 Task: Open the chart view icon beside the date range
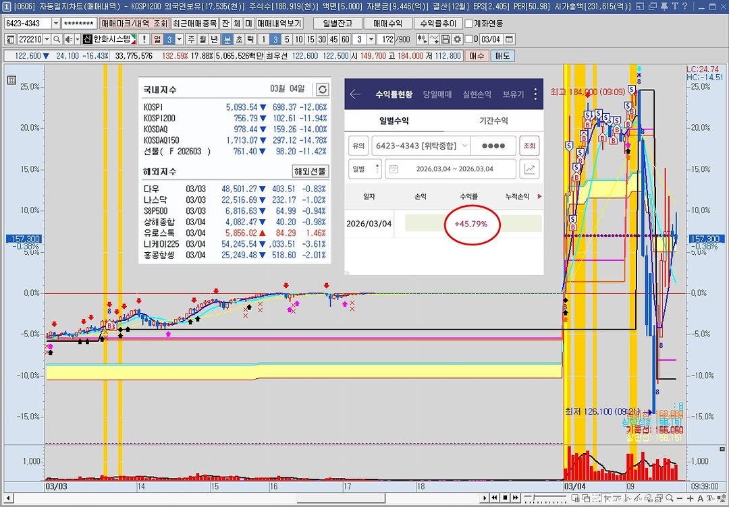click(x=529, y=169)
